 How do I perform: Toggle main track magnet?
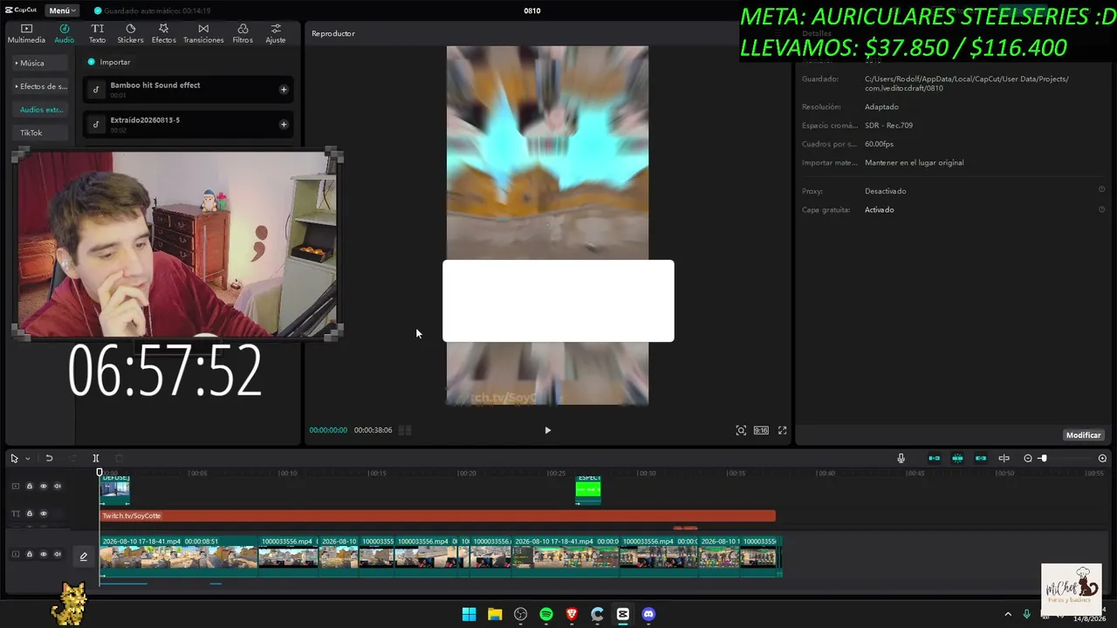pos(934,458)
